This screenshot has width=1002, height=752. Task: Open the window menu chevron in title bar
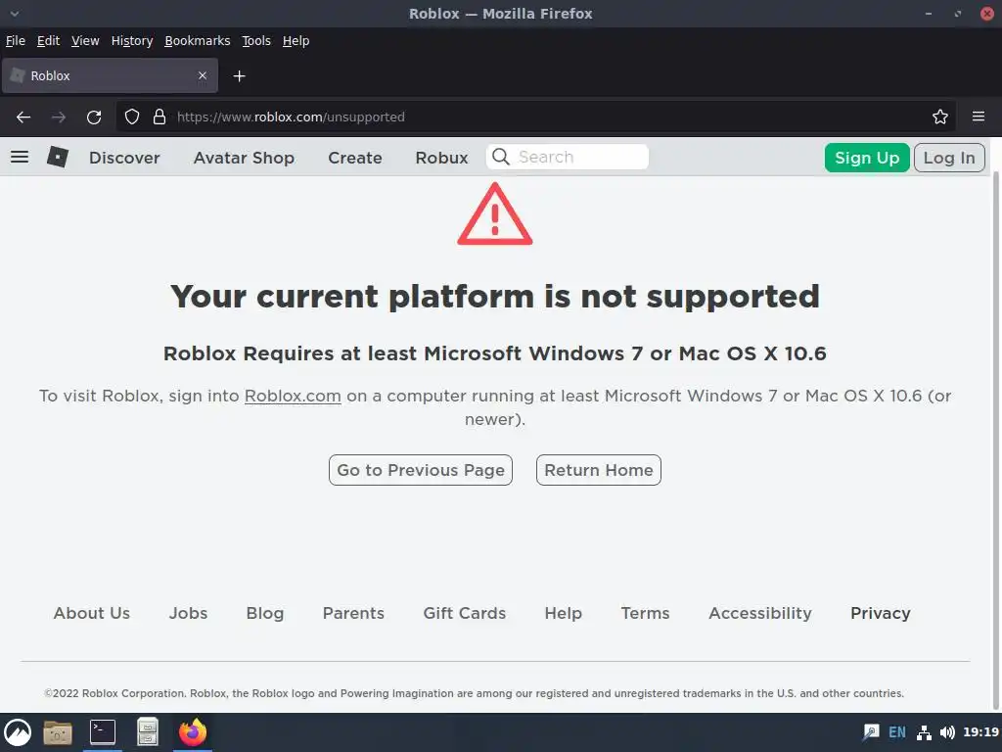[x=14, y=14]
